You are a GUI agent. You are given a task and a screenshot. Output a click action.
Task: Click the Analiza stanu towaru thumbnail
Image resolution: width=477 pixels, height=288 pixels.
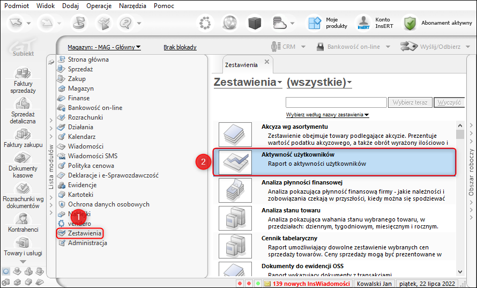pyautogui.click(x=235, y=218)
